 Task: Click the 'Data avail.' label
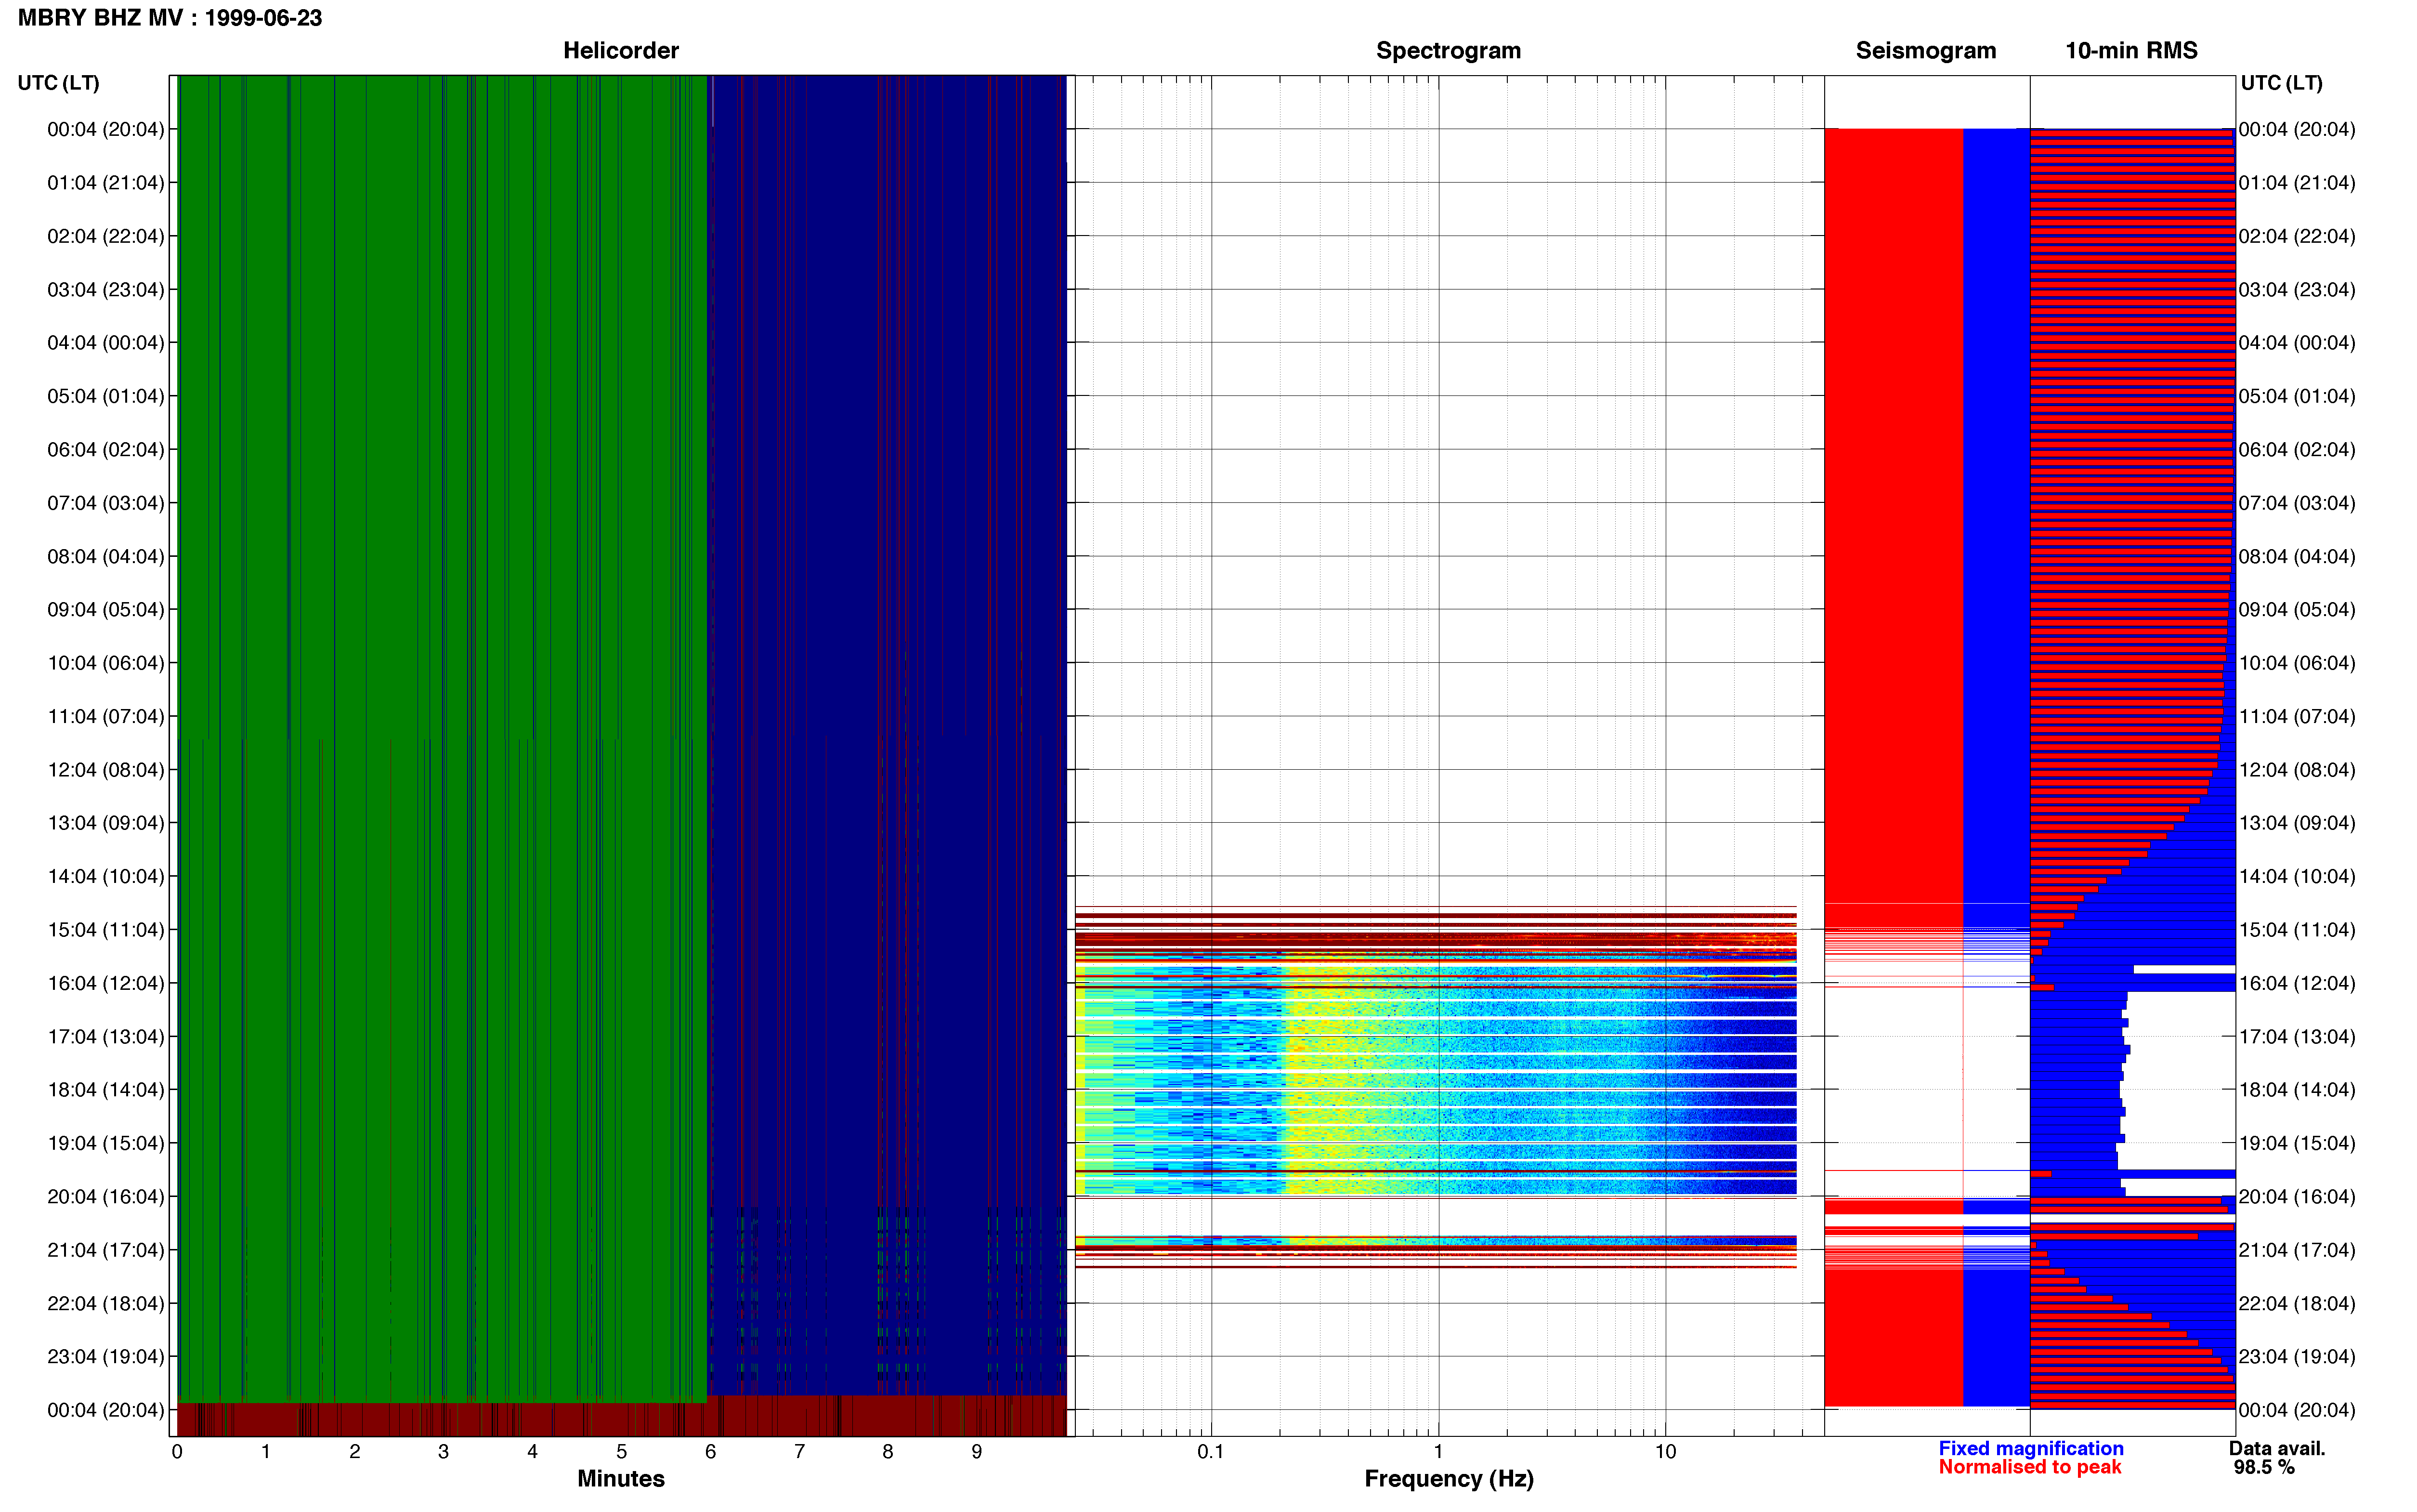[2277, 1449]
